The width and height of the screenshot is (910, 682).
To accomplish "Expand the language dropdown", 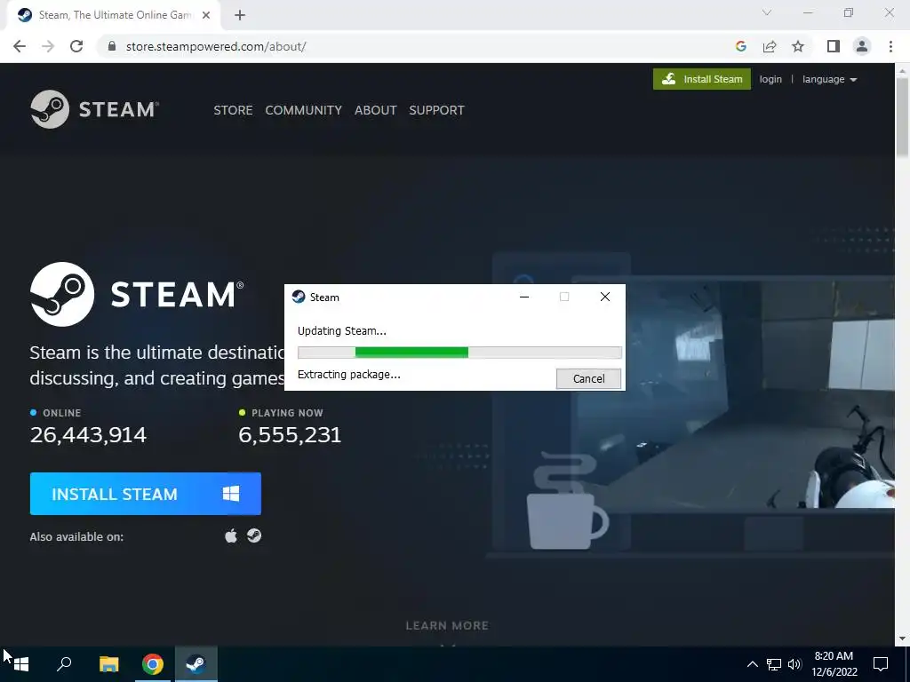I will pos(829,79).
